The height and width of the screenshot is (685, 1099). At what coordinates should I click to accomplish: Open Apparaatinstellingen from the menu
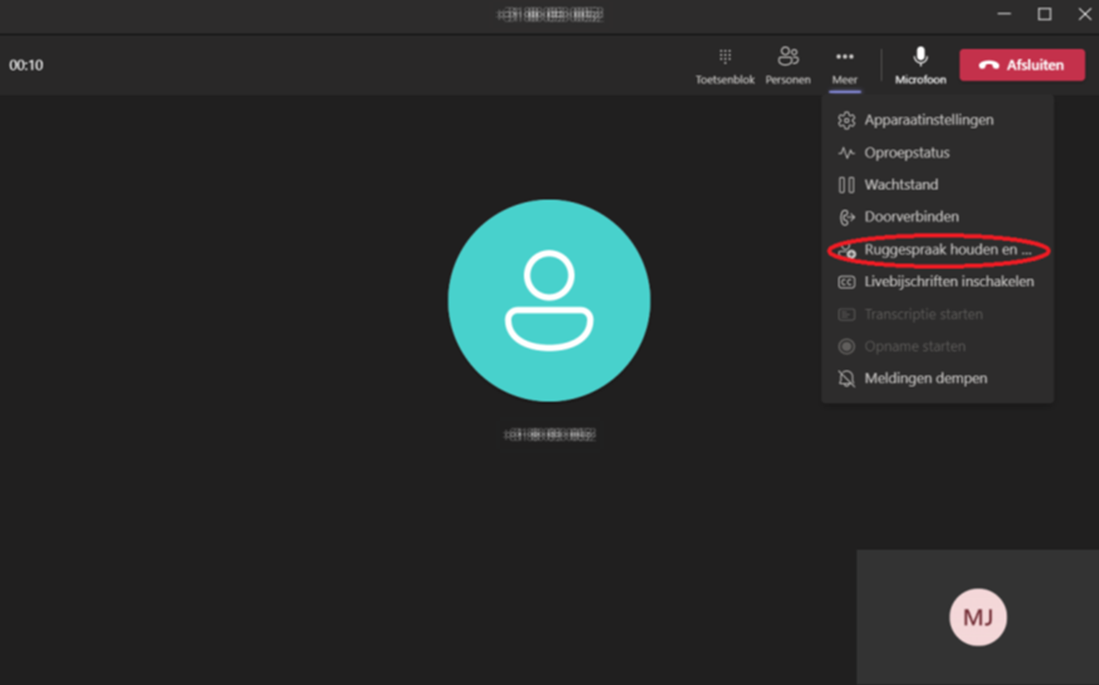click(x=929, y=120)
